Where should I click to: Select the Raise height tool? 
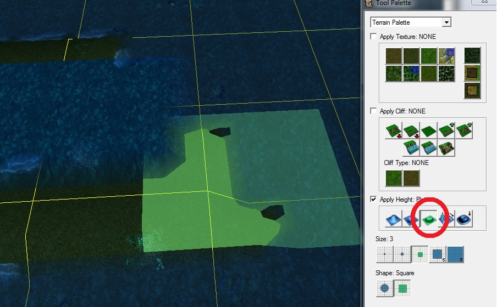(393, 219)
